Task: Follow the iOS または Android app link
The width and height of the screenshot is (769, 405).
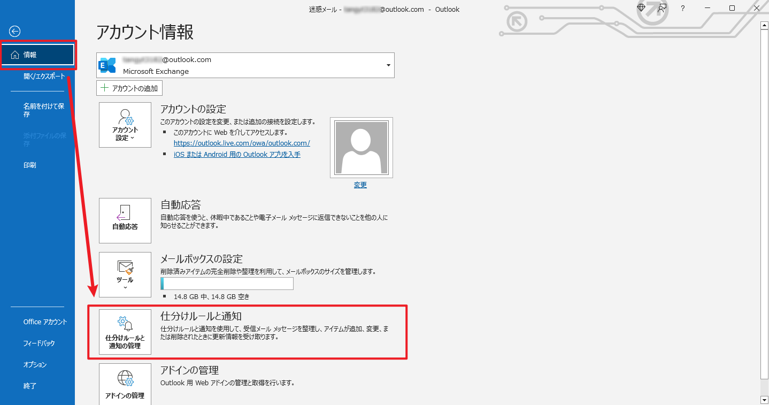Action: 237,154
